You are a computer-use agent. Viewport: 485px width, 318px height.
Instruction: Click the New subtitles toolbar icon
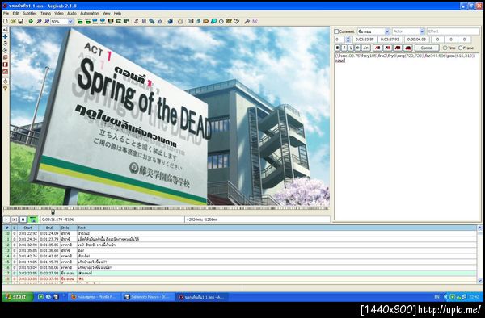point(6,21)
